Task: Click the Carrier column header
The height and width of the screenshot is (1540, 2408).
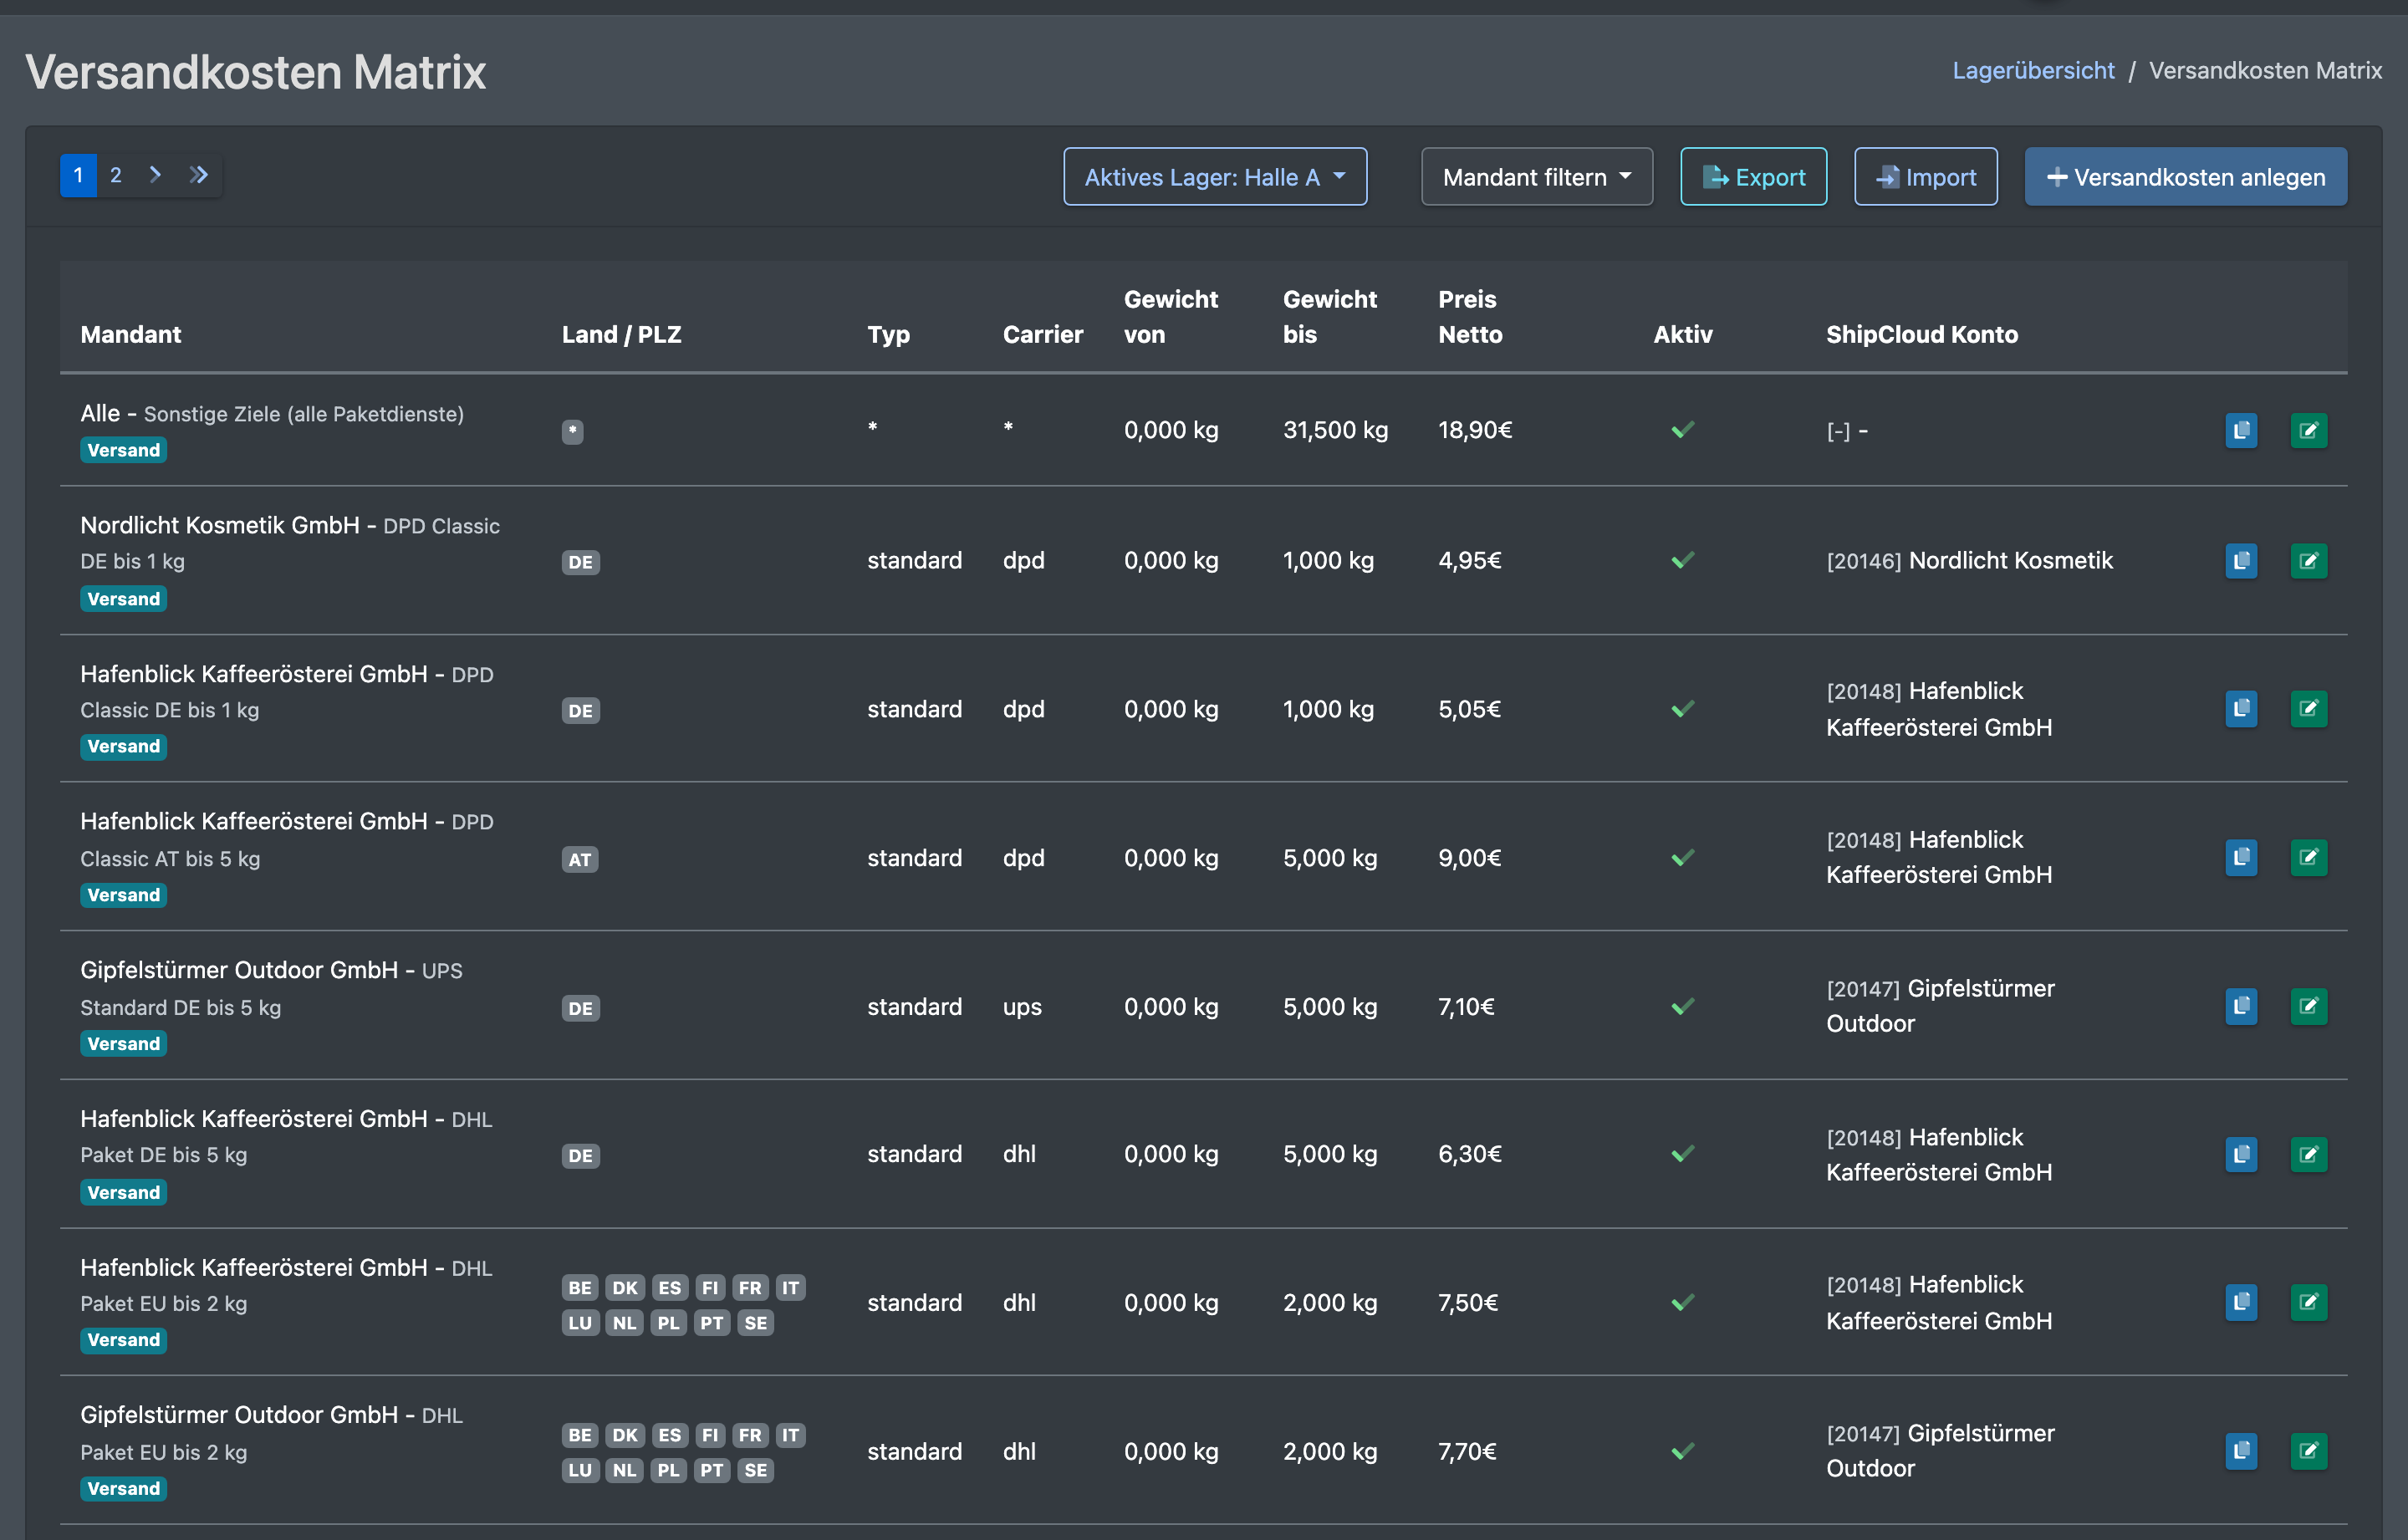Action: click(x=1043, y=334)
